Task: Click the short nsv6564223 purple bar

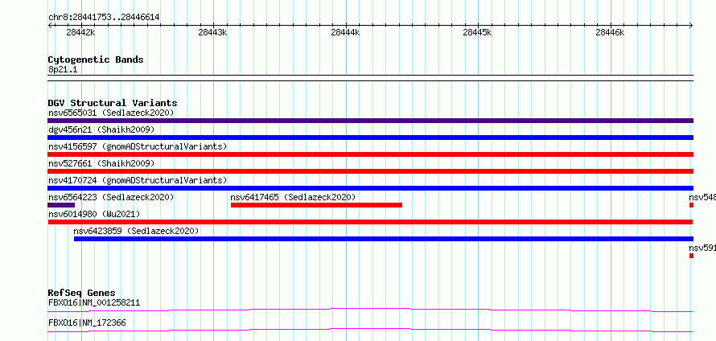Action: (x=61, y=205)
